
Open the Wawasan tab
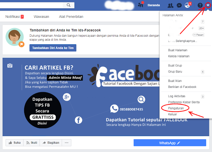pyautogui.click(x=41, y=17)
